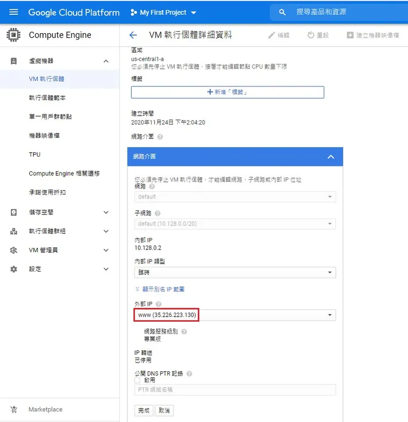The height and width of the screenshot is (422, 408).
Task: Click the project hexagon icon
Action: tap(133, 12)
